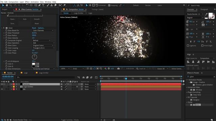Open the Animation menu

34,2
